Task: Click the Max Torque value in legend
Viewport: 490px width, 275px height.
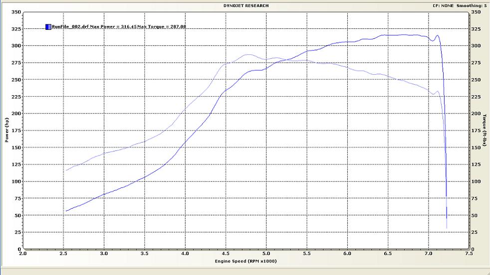Action: (x=162, y=27)
